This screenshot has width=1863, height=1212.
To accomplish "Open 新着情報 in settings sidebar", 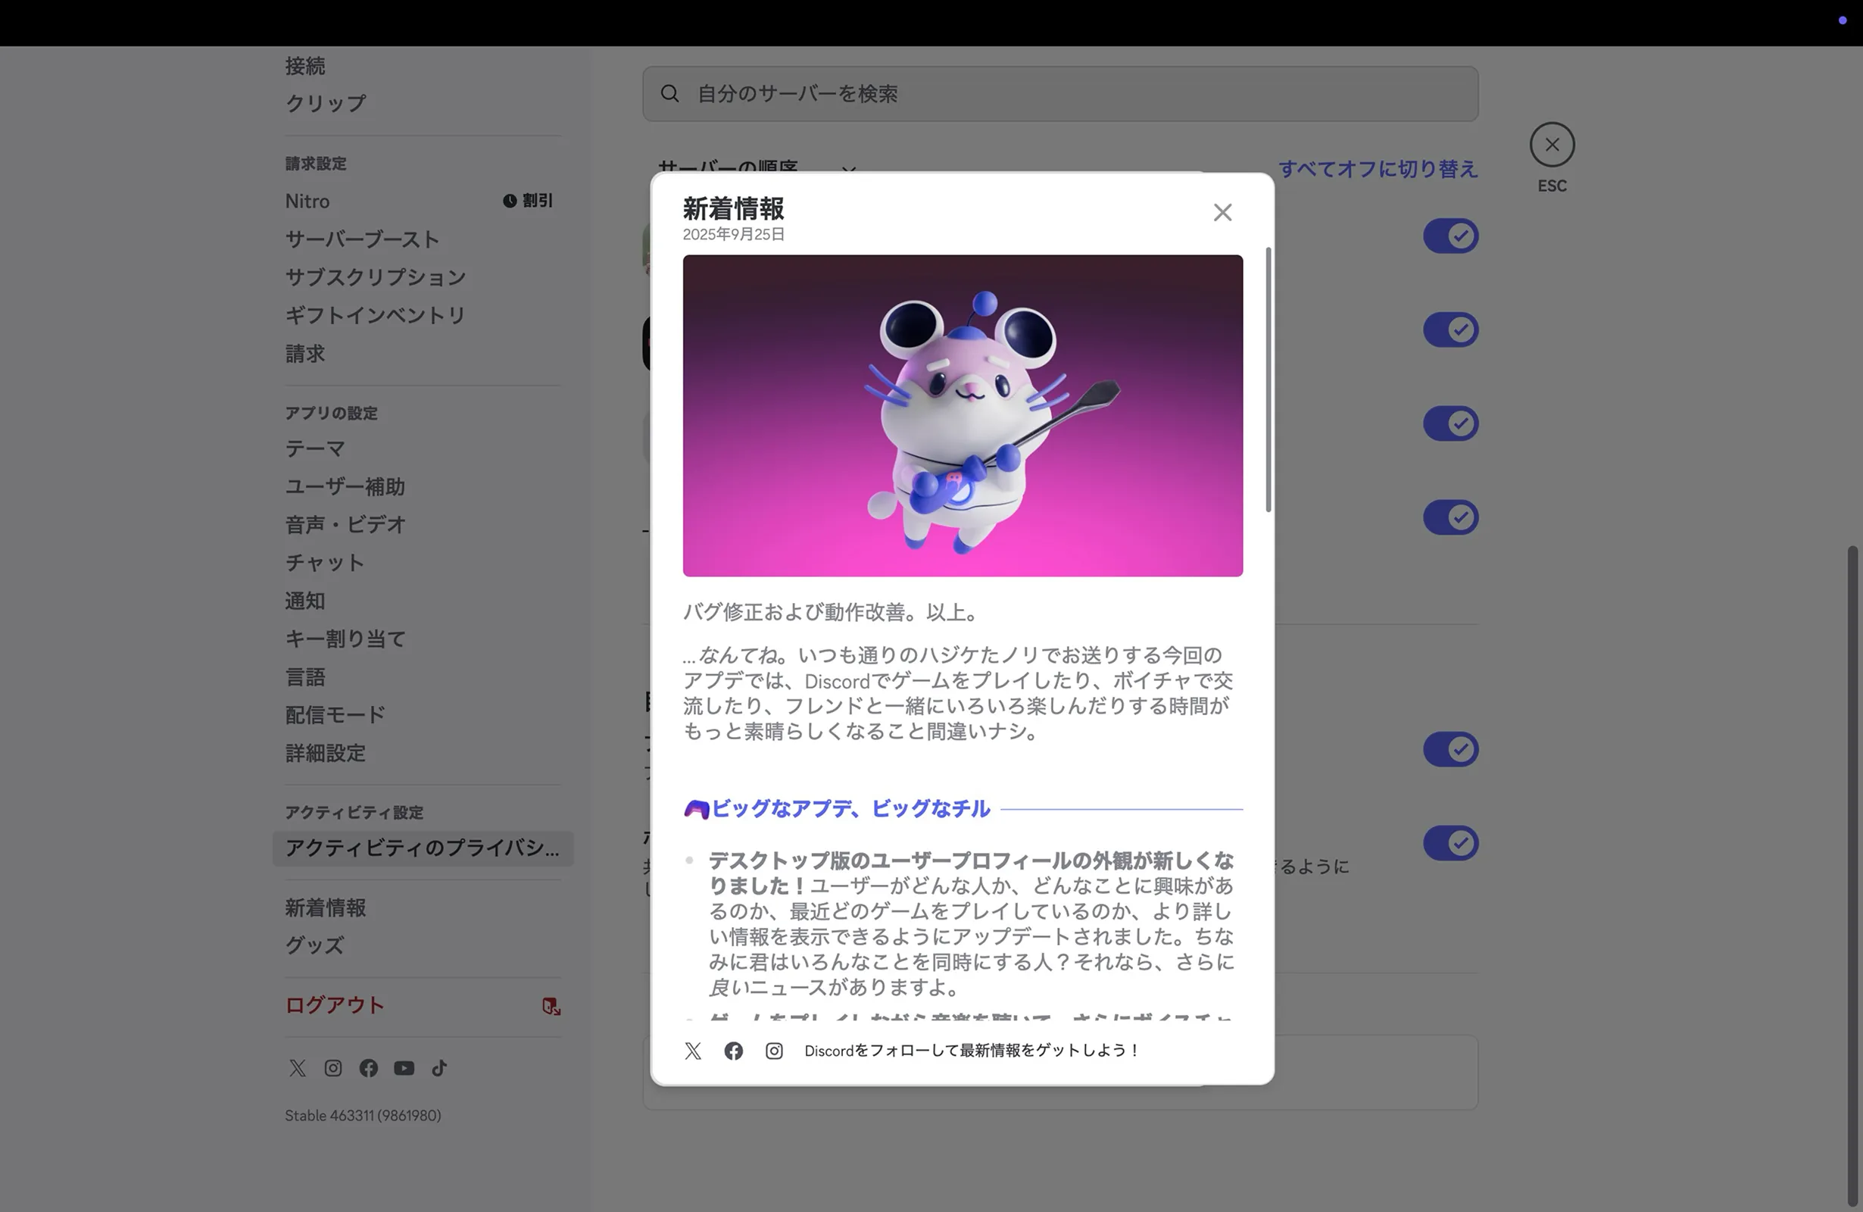I will point(326,908).
